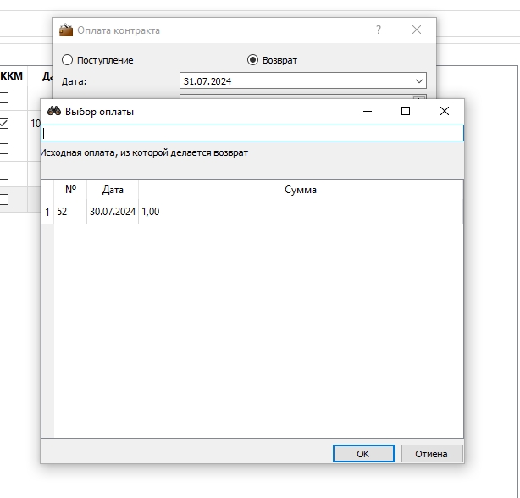Focus the search input field at top
Screen dimensions: 520x498
point(252,133)
